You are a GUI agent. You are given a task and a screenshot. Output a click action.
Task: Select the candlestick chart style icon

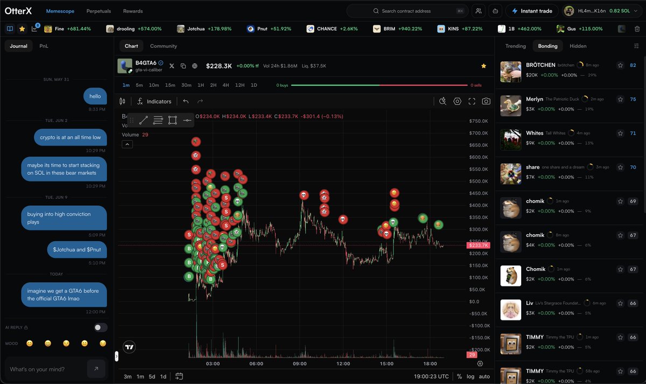tap(122, 101)
